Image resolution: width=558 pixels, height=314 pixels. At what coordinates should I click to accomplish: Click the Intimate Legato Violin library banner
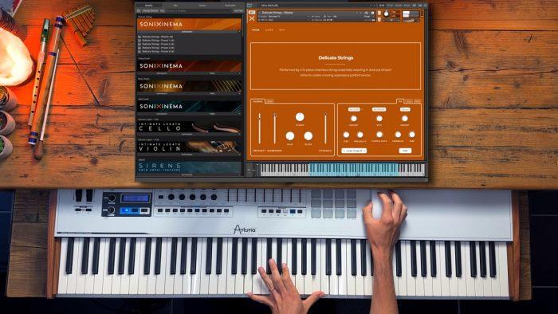click(190, 147)
